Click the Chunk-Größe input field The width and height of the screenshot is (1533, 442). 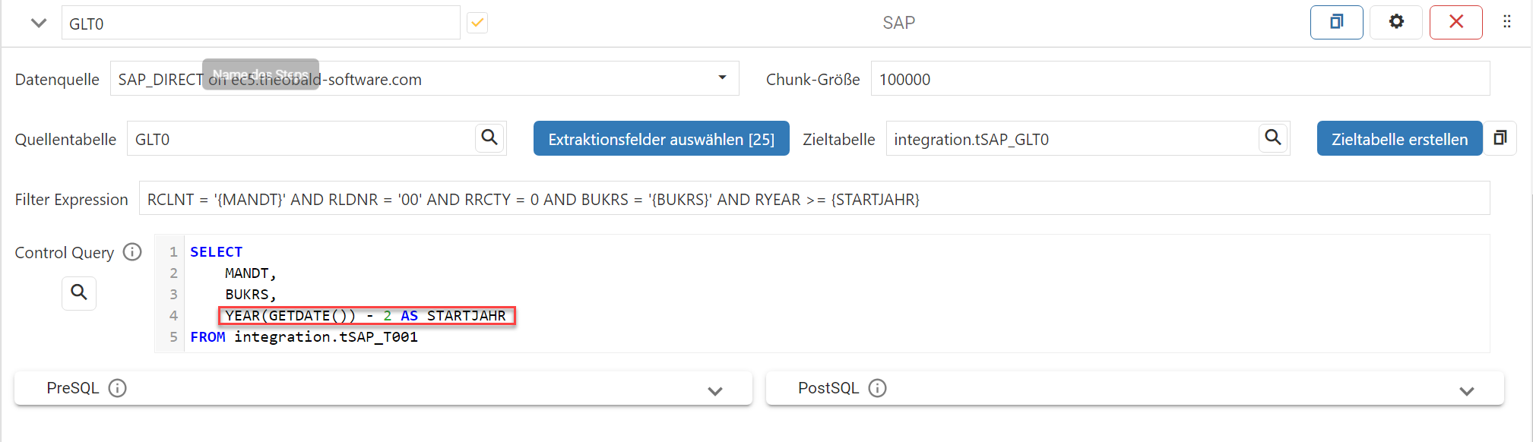1180,79
